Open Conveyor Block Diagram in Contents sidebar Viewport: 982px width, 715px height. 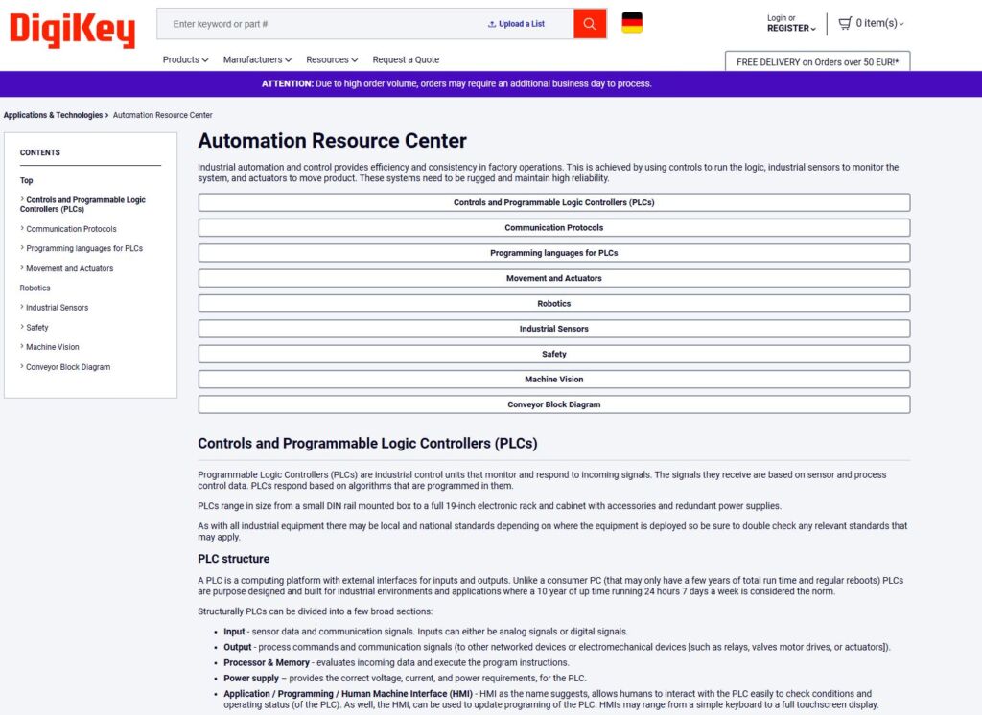tap(65, 367)
